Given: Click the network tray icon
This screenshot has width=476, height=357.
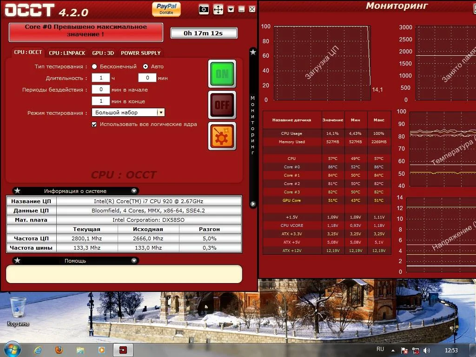Looking at the screenshot, I should pyautogui.click(x=415, y=350).
